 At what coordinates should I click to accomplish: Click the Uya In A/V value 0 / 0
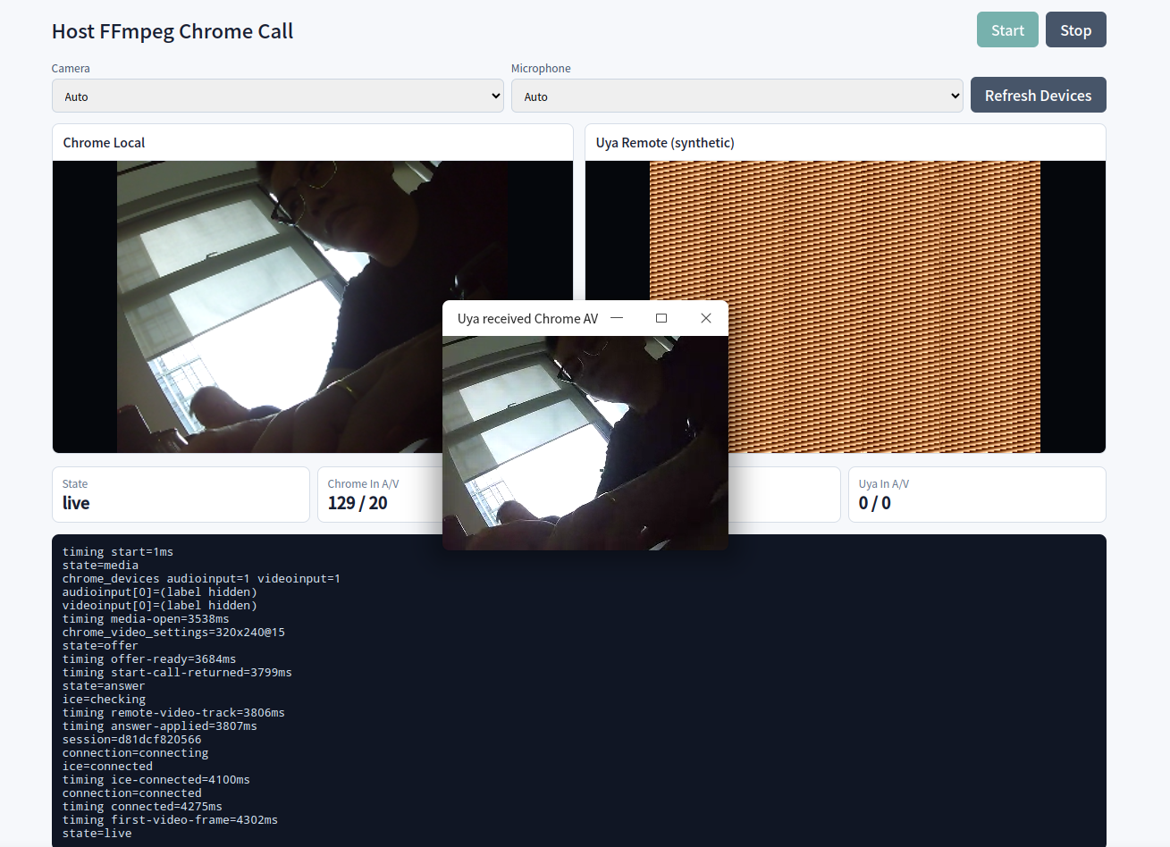point(875,503)
